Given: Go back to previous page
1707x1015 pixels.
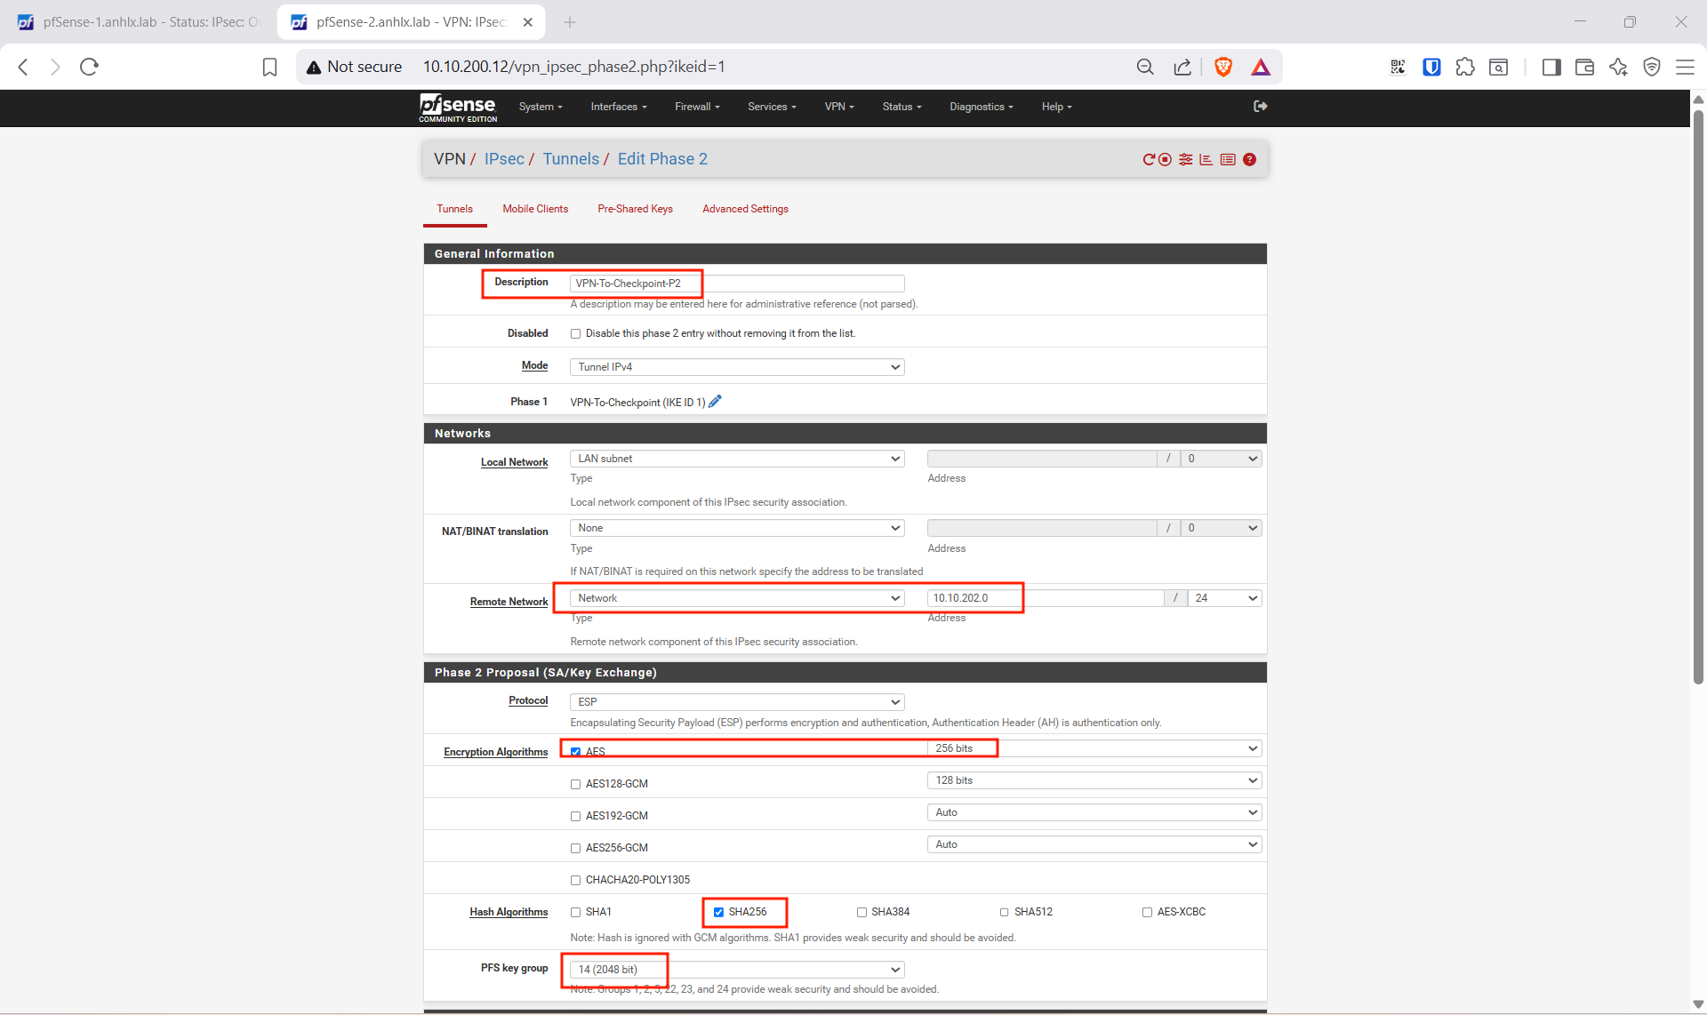Looking at the screenshot, I should (x=24, y=67).
